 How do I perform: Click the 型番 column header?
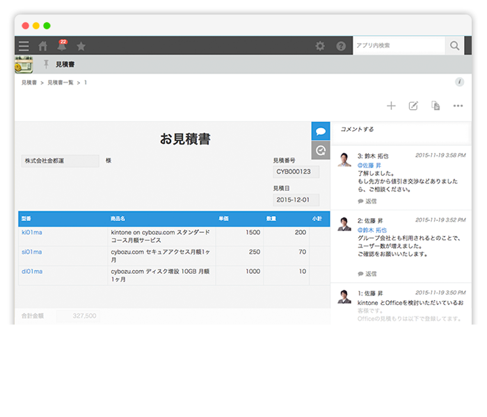click(x=26, y=219)
